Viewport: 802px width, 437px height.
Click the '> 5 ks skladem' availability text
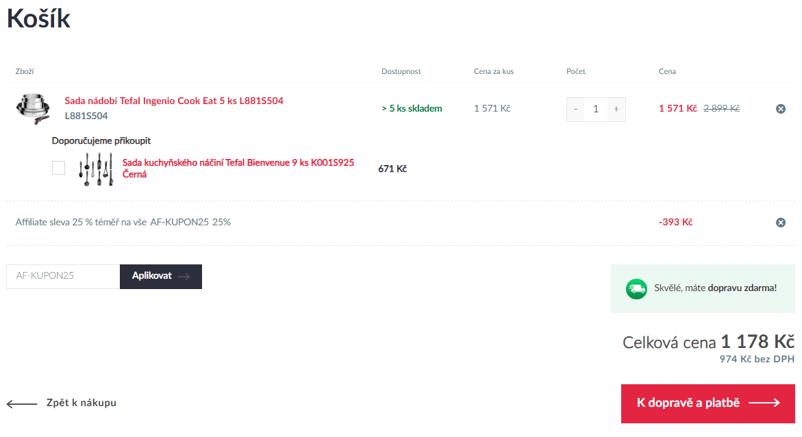tap(412, 108)
